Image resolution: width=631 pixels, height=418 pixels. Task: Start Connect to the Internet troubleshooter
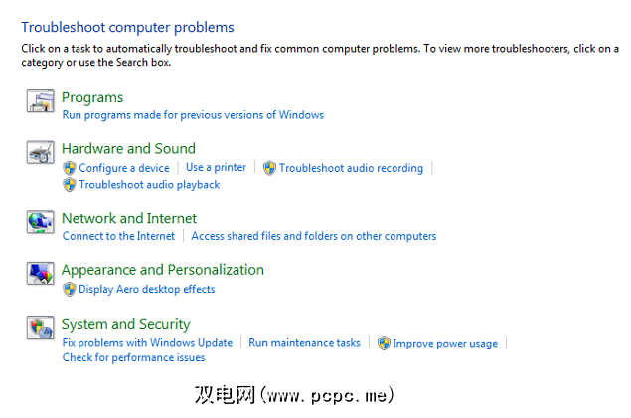(x=118, y=236)
